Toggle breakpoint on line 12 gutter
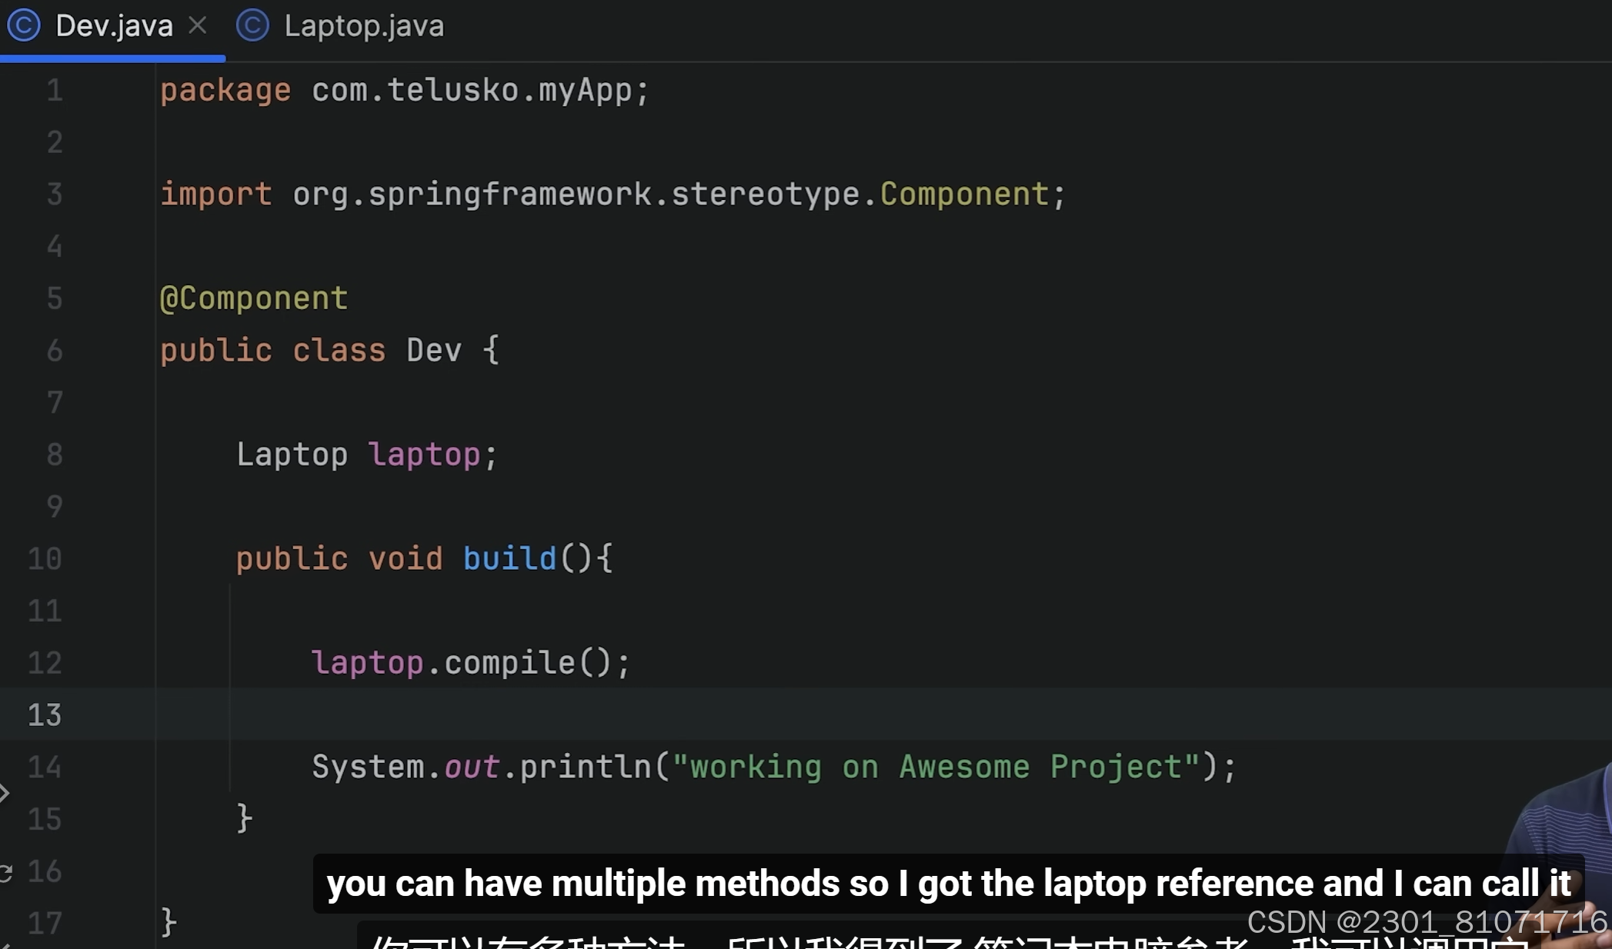 coord(45,663)
